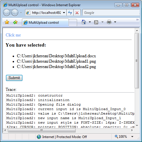Image resolution: width=142 pixels, height=142 pixels.
Task: Open a new blank tab
Action: (73, 23)
